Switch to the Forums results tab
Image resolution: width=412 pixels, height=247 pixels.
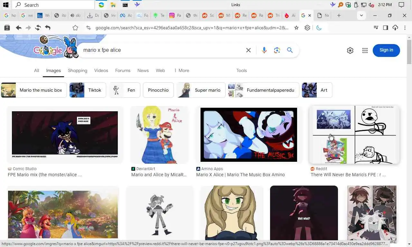pos(123,70)
